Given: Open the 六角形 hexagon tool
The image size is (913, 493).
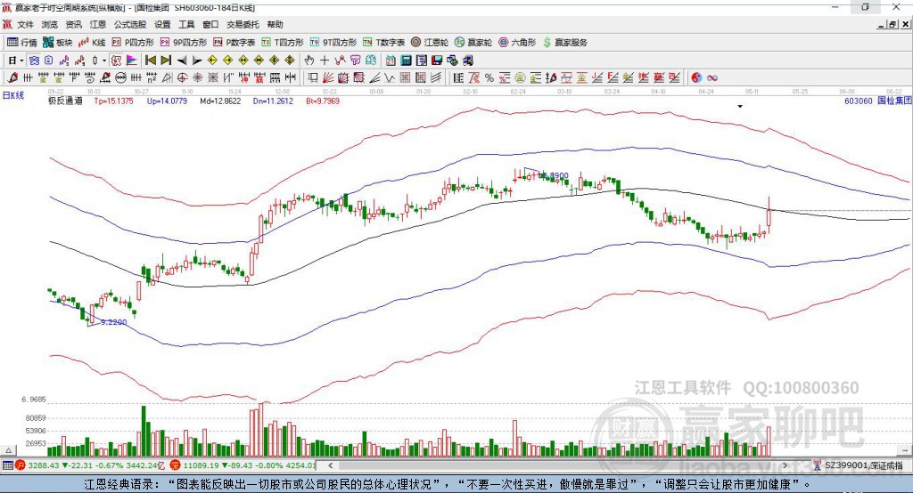Looking at the screenshot, I should tap(517, 43).
